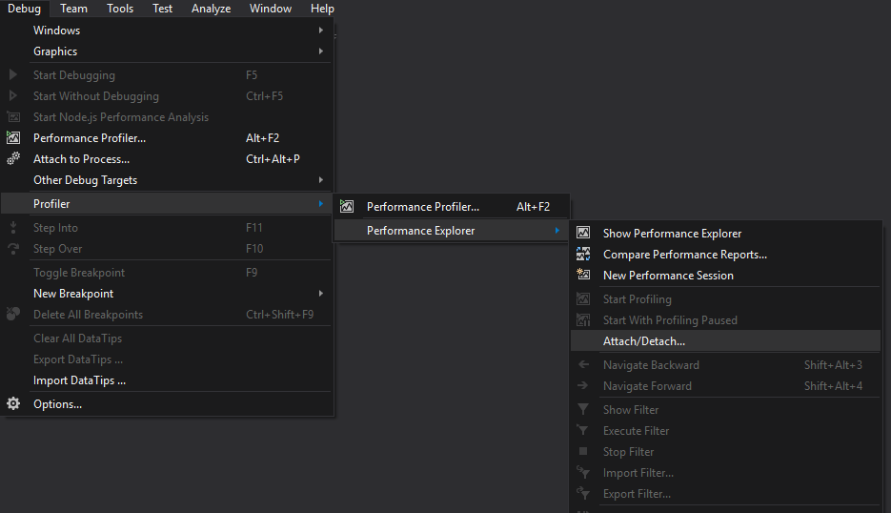Click the Performance Profiler icon in the Debug menu
The image size is (891, 513).
pyautogui.click(x=13, y=137)
